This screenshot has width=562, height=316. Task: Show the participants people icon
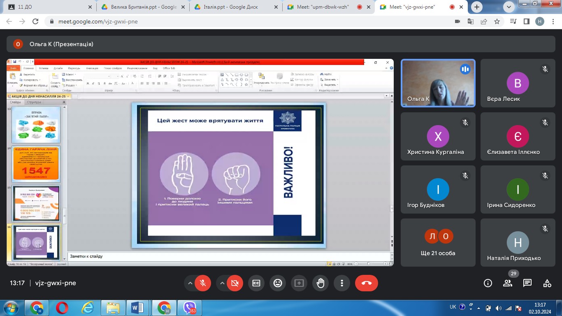click(508, 283)
